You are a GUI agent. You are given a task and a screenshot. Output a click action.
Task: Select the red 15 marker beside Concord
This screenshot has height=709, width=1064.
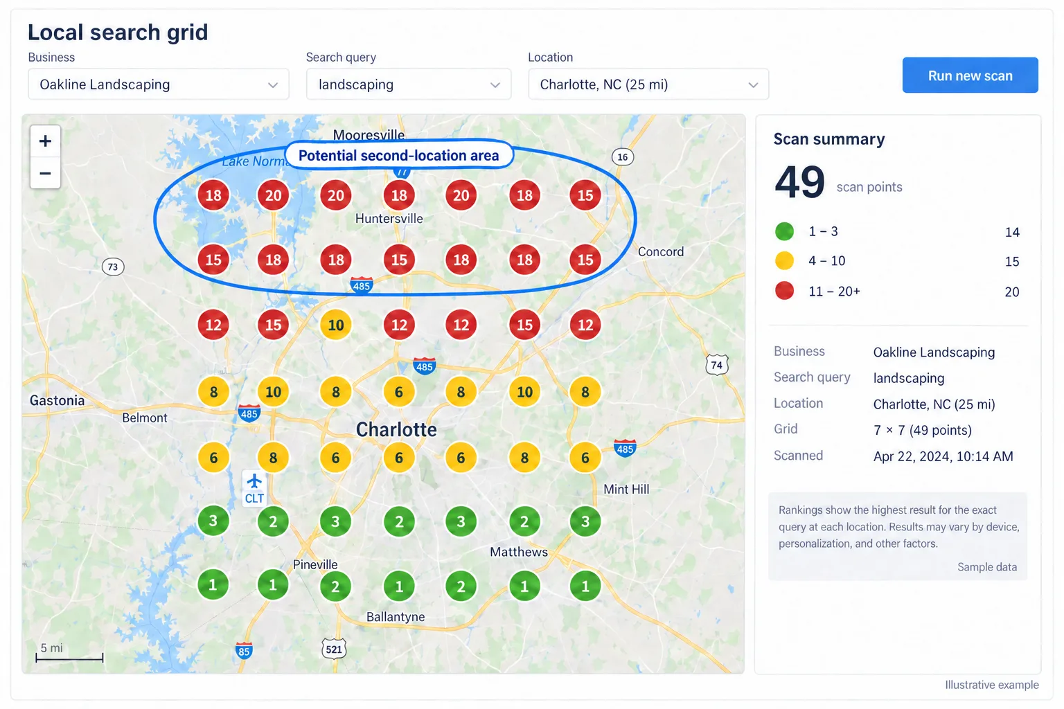585,260
